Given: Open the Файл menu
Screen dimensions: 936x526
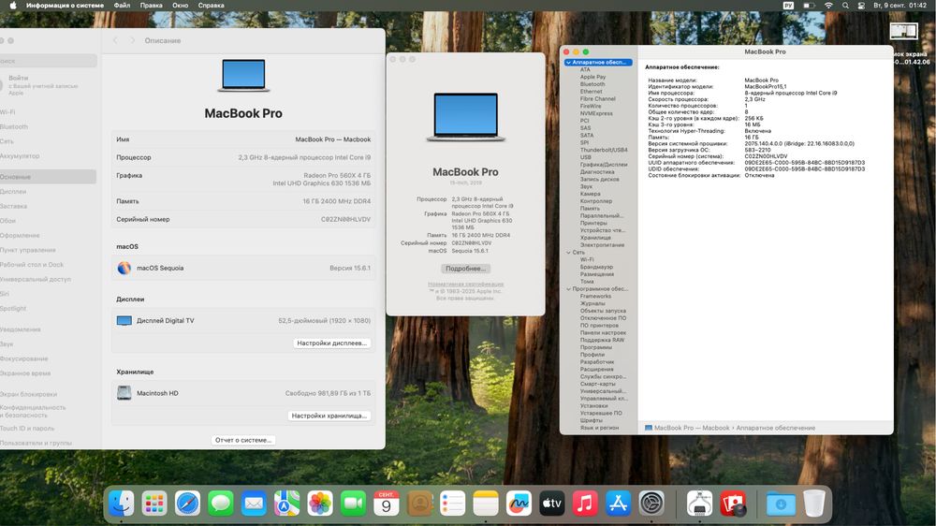Looking at the screenshot, I should 122,6.
